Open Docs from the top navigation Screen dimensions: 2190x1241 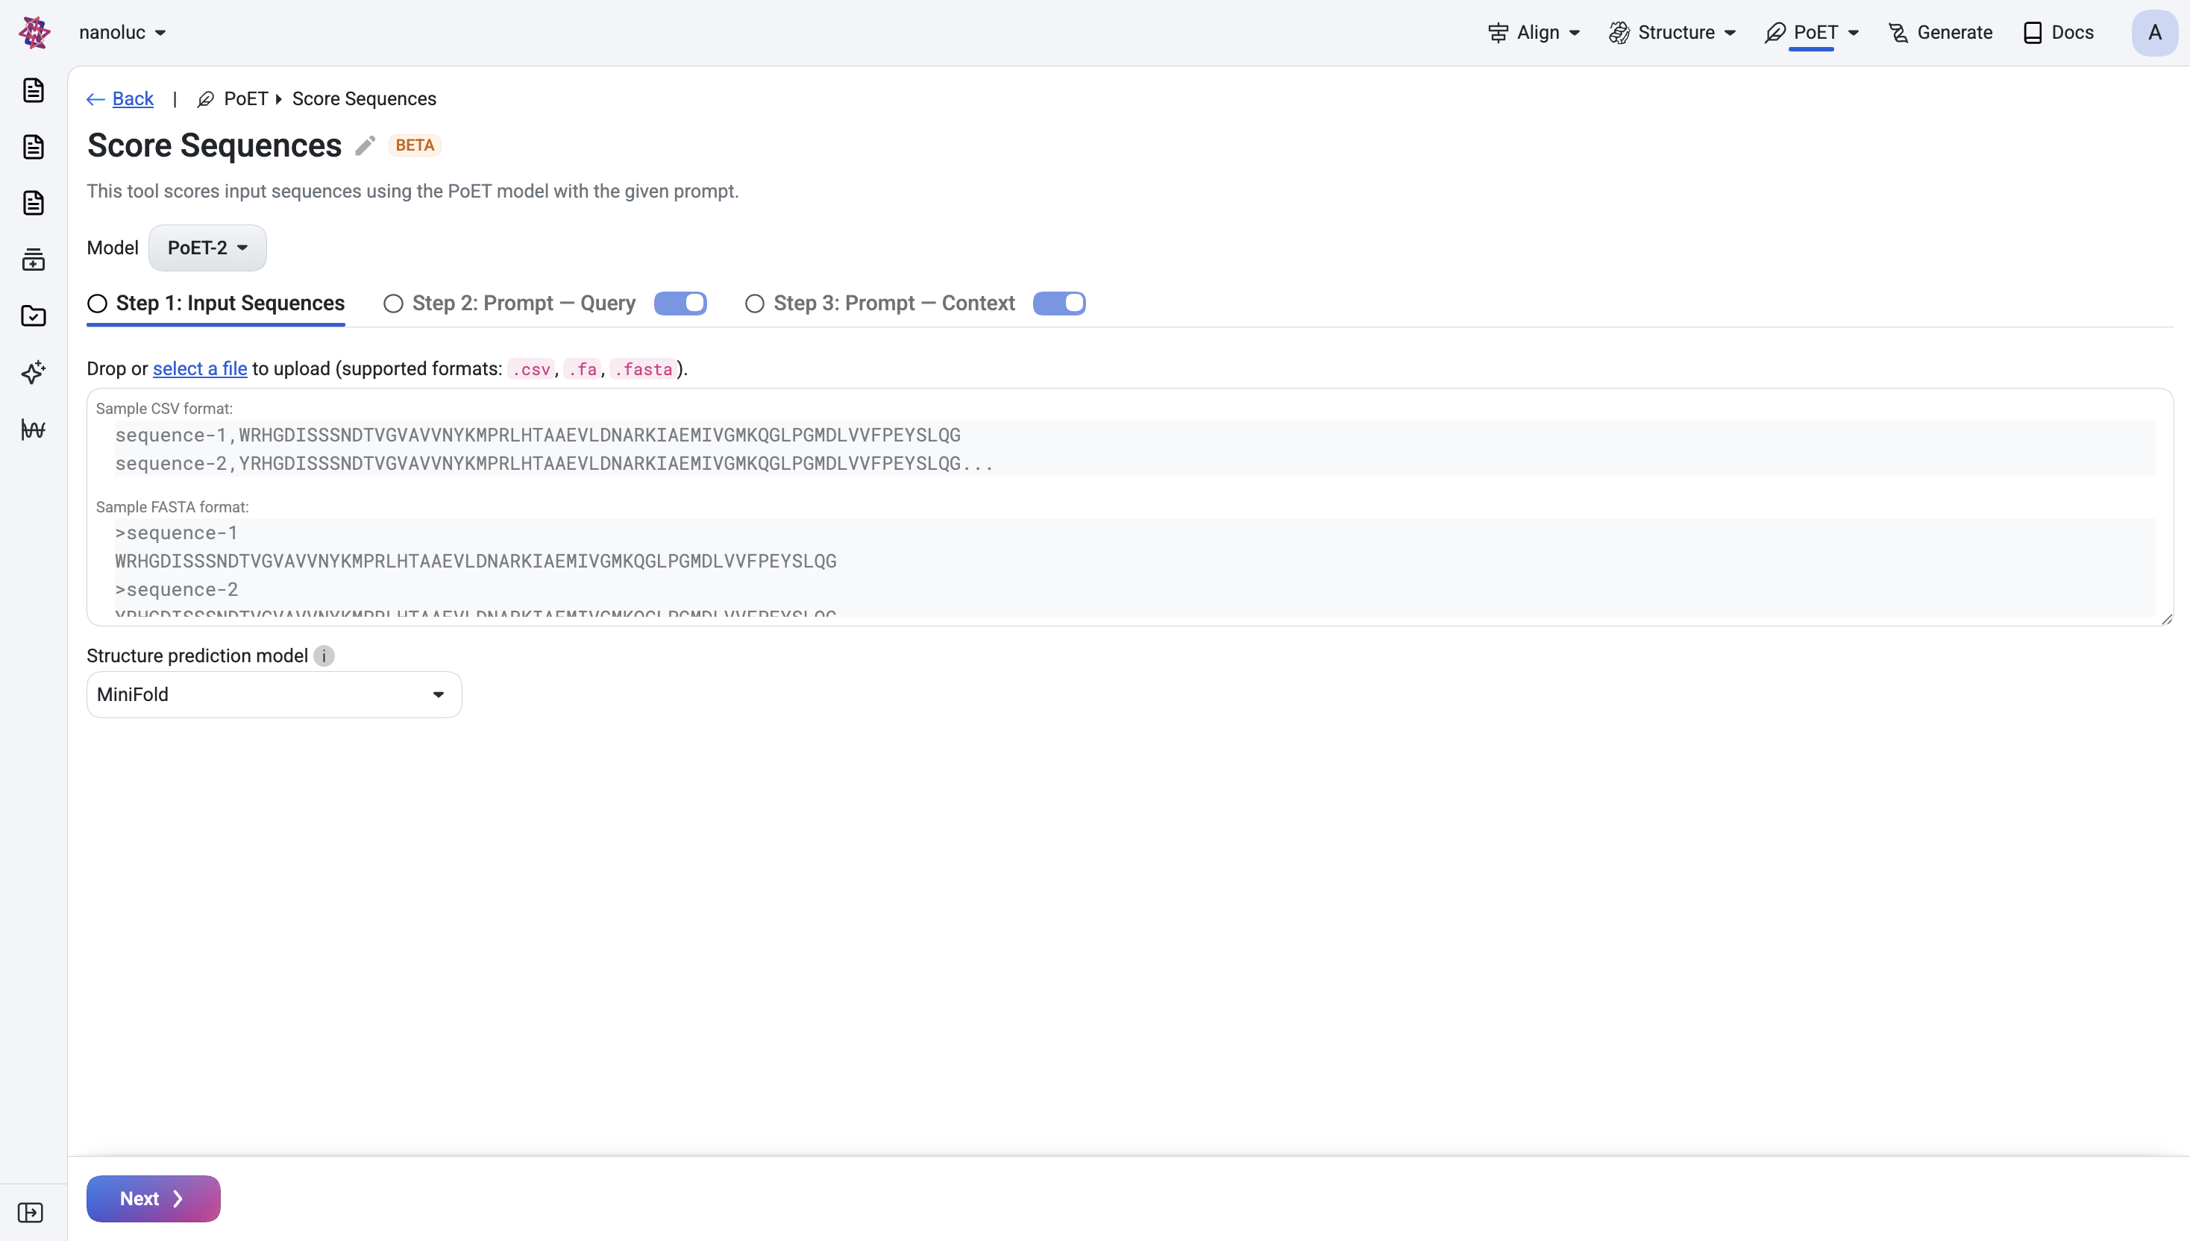2058,32
